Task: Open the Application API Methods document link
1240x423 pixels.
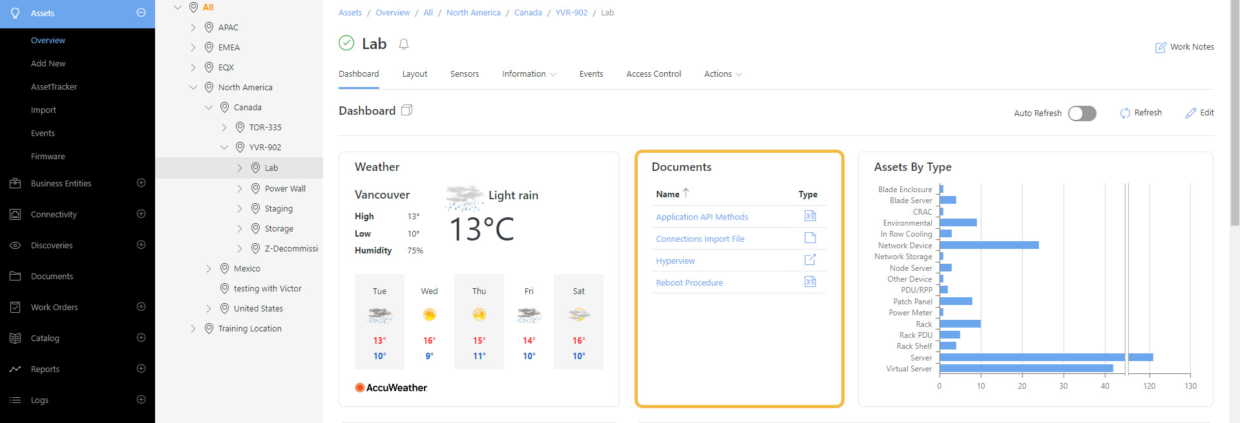Action: [x=702, y=217]
